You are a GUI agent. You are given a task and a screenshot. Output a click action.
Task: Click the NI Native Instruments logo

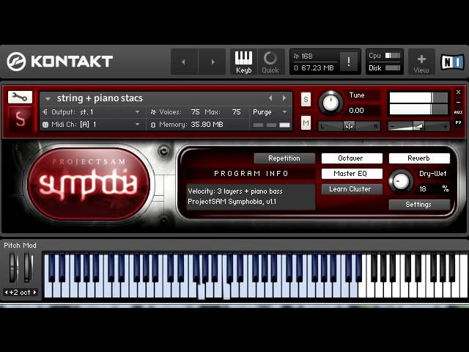[x=453, y=62]
